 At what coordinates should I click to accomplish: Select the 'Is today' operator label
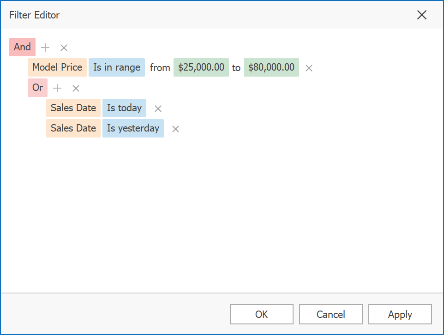coord(124,108)
